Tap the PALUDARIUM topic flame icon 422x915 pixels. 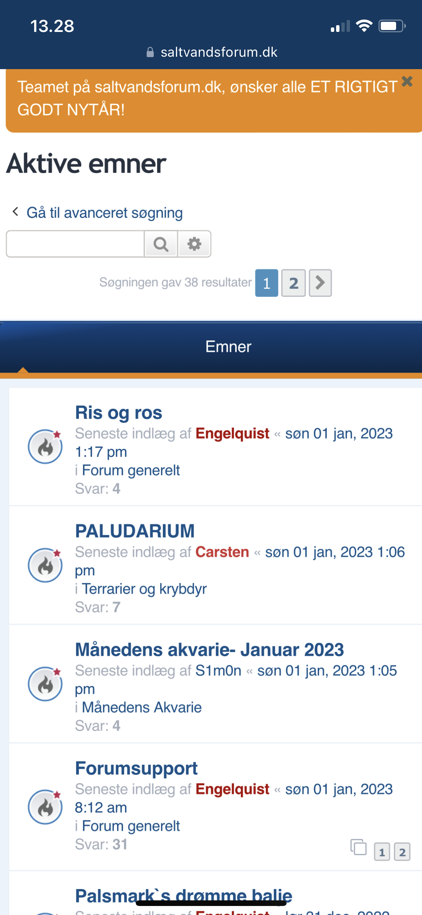click(45, 565)
